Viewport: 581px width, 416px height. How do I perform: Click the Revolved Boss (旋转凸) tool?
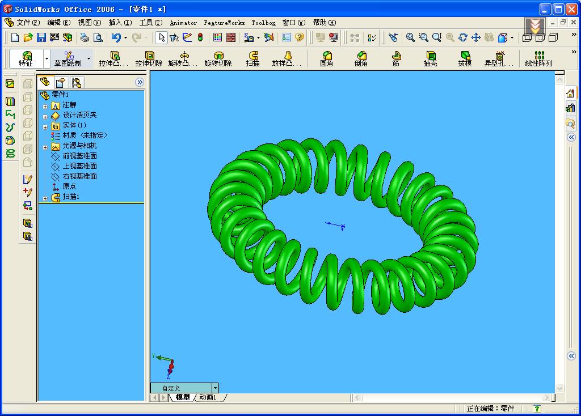tap(183, 59)
